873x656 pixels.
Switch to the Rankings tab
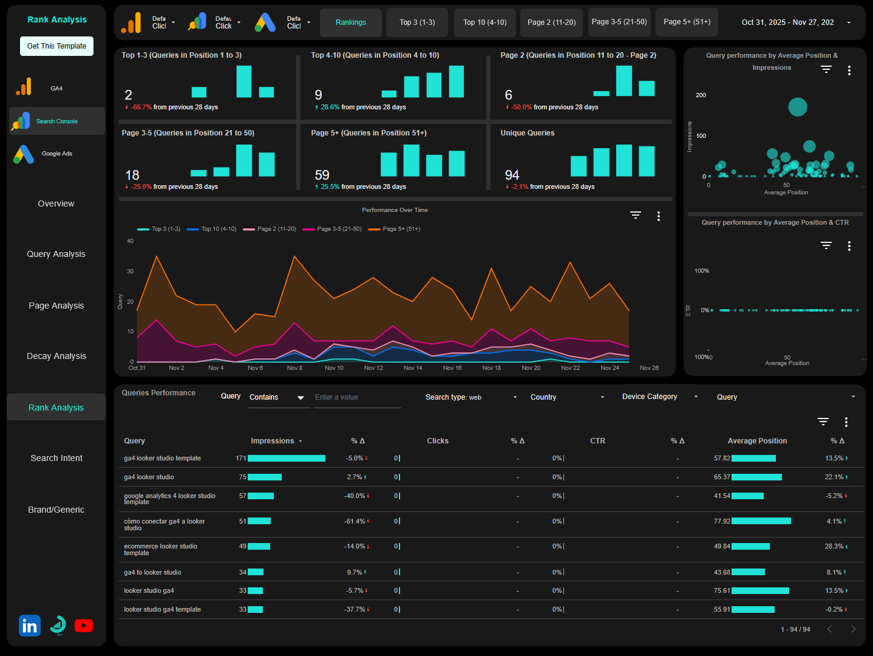350,22
